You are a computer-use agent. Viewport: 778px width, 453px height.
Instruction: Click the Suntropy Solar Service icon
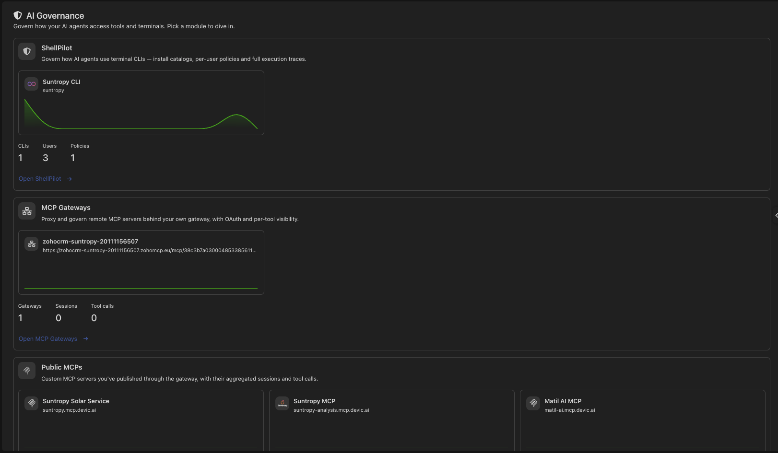(32, 403)
